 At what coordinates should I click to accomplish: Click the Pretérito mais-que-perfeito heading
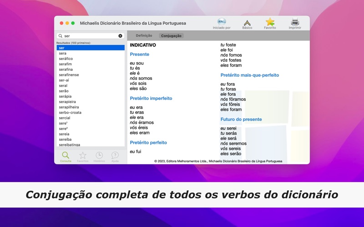click(x=249, y=75)
